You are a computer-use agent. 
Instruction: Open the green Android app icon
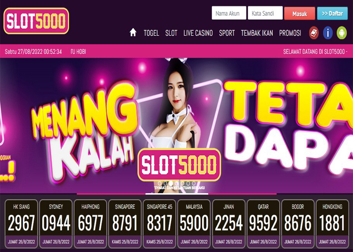(x=341, y=33)
